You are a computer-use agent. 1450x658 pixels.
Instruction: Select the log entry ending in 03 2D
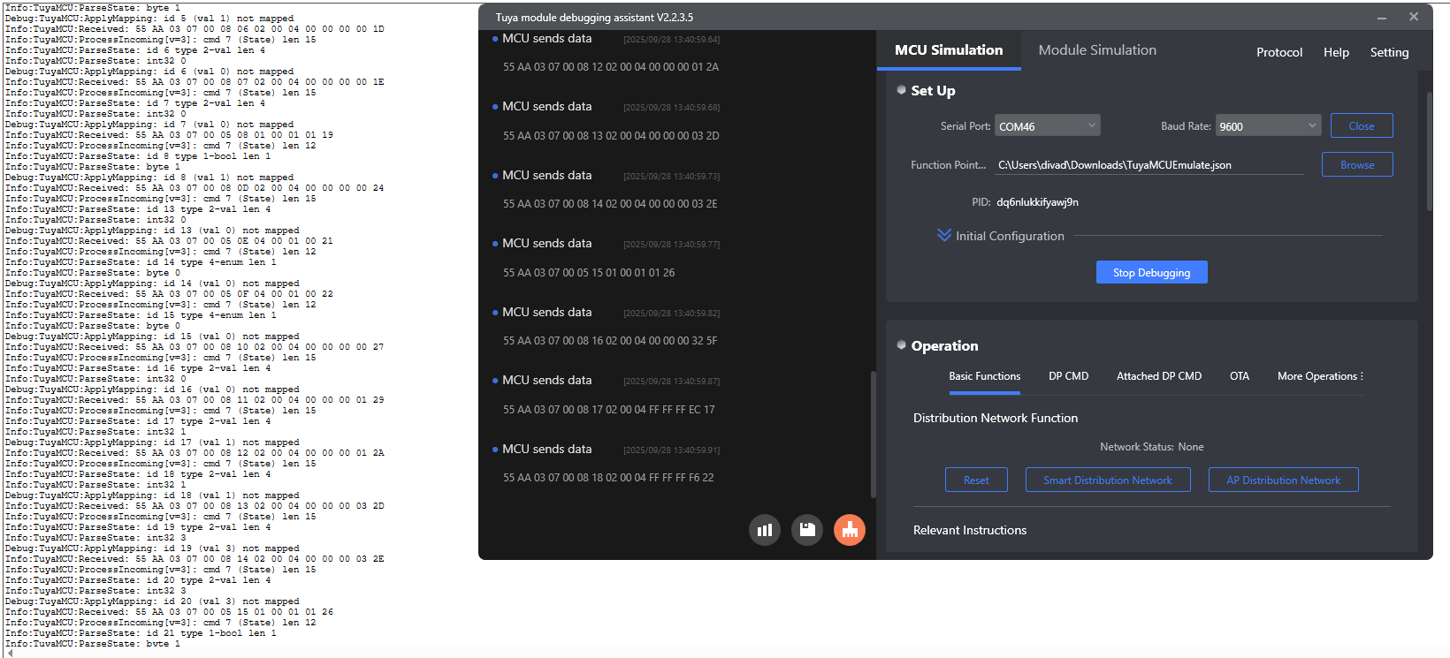(x=611, y=136)
